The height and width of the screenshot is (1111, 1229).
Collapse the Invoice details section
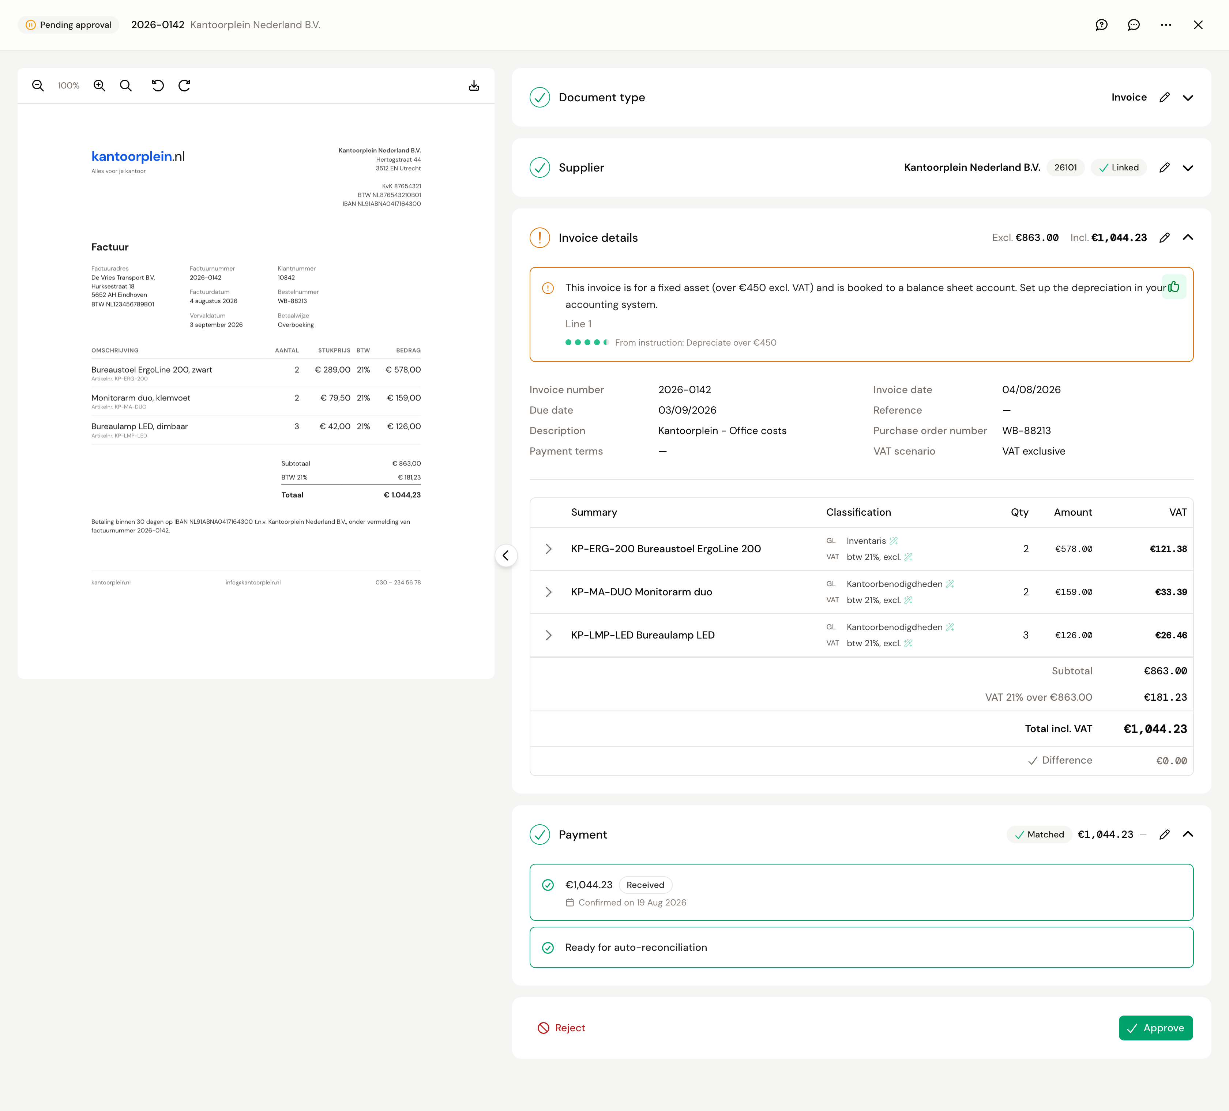coord(1188,238)
